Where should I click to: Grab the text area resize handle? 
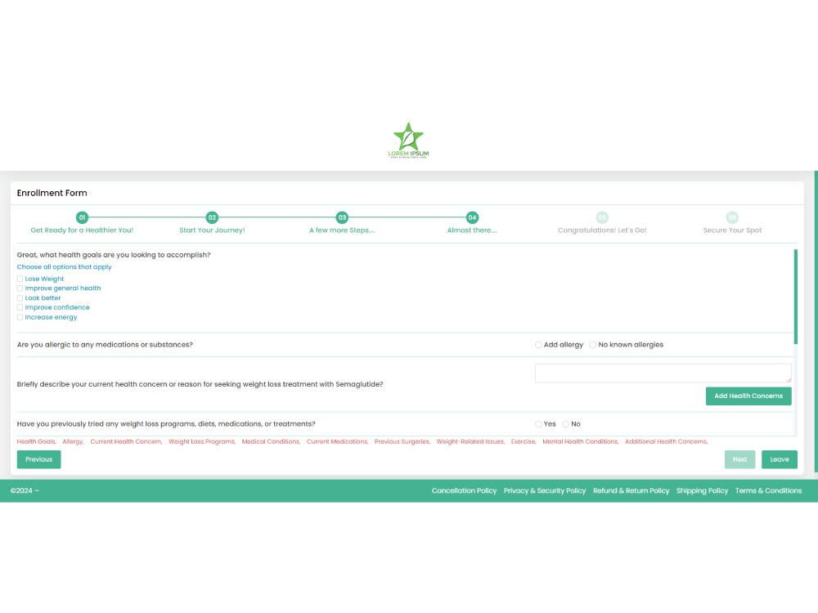(x=789, y=380)
